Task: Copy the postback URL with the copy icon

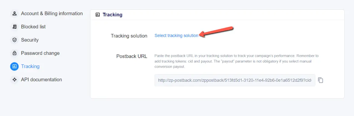Action: click(321, 80)
